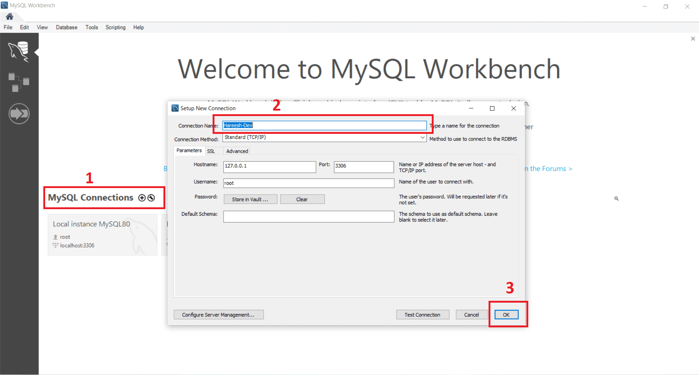Switch to the Advanced tab
This screenshot has width=699, height=375.
pyautogui.click(x=237, y=151)
